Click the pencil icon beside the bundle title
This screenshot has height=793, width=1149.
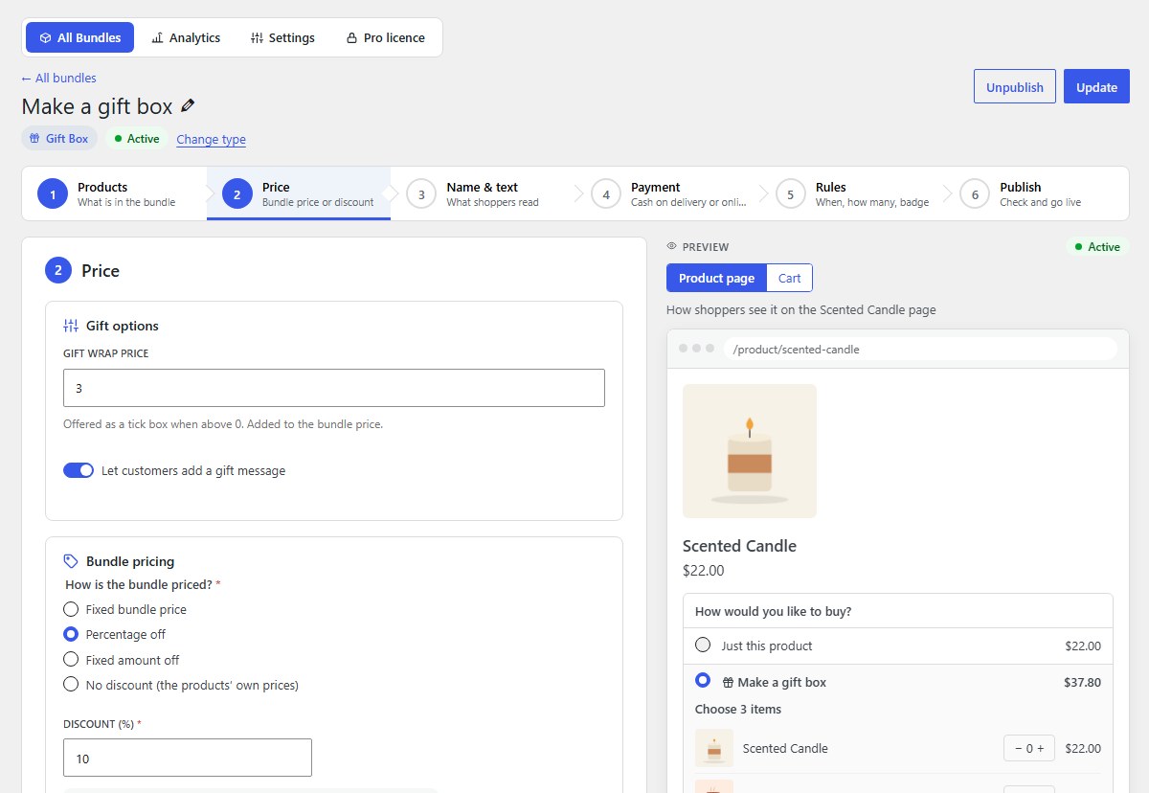tap(188, 106)
